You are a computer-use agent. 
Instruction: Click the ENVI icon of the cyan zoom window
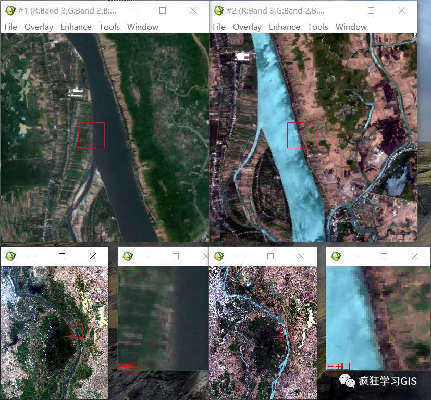click(x=337, y=256)
